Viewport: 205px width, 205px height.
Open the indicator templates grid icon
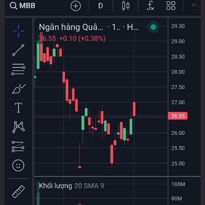click(x=171, y=6)
